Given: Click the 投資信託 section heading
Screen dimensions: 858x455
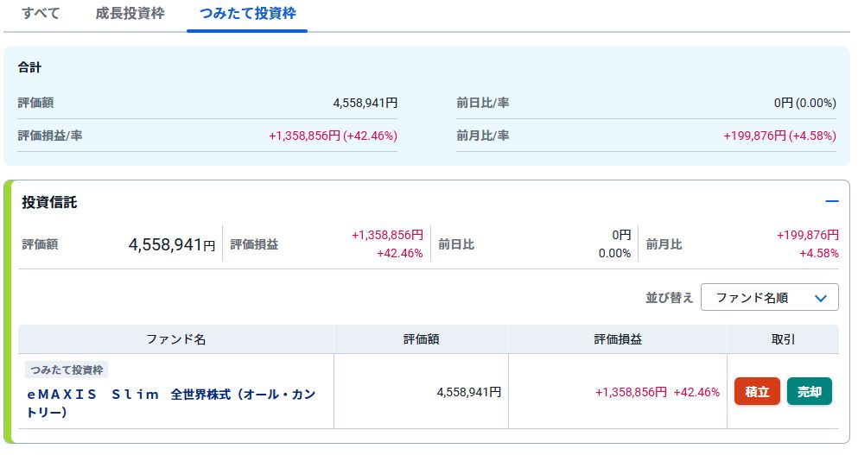Looking at the screenshot, I should (x=49, y=202).
